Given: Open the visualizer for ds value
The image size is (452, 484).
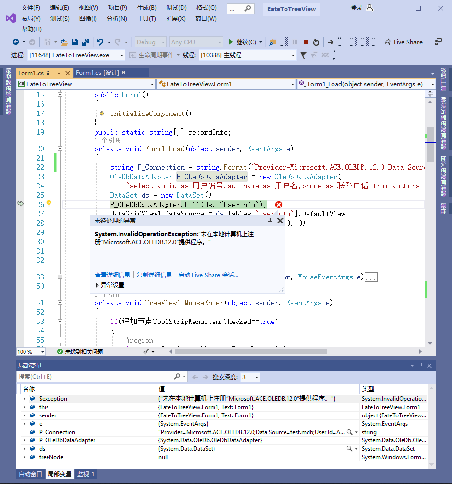Looking at the screenshot, I should coord(349,449).
